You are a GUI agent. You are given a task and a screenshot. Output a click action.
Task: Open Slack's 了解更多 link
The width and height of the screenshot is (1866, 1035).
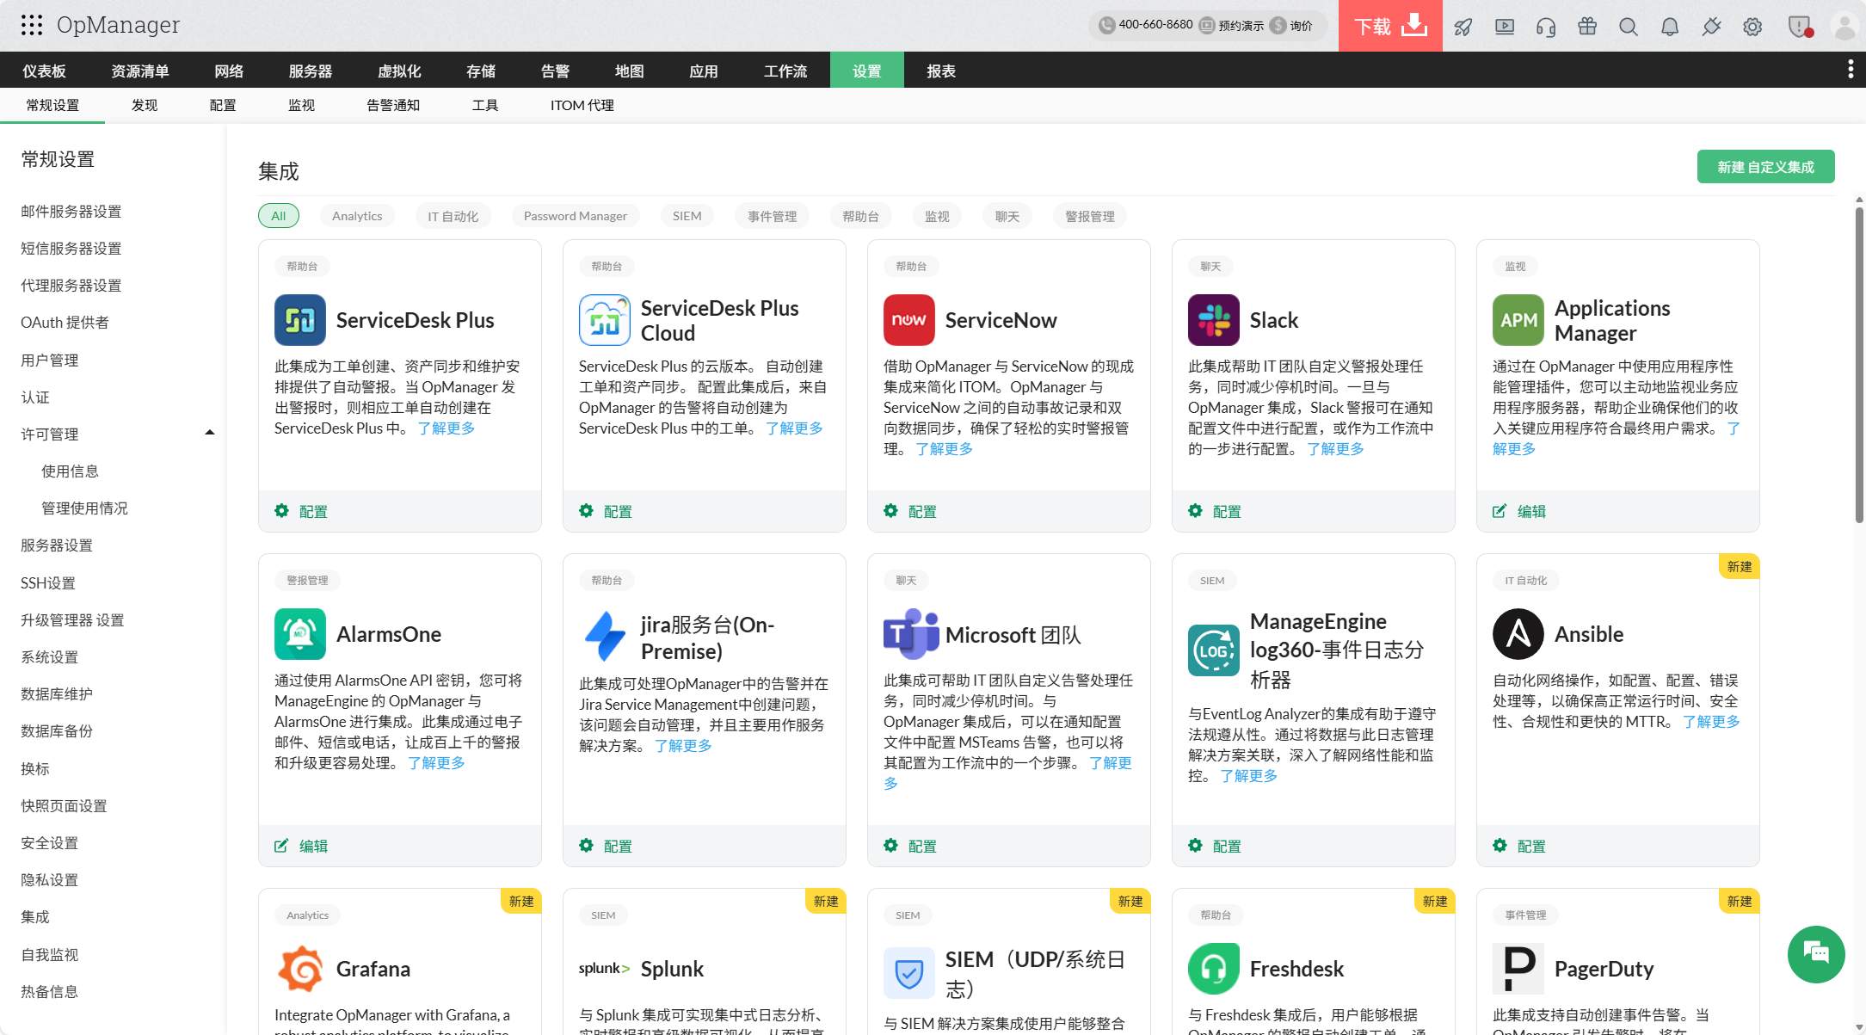tap(1337, 448)
